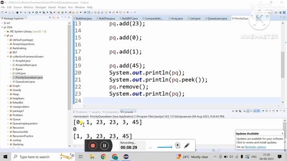This screenshot has height=161, width=287.
Task: Toggle Show Console When Standard Out Changes
Action: [255, 111]
